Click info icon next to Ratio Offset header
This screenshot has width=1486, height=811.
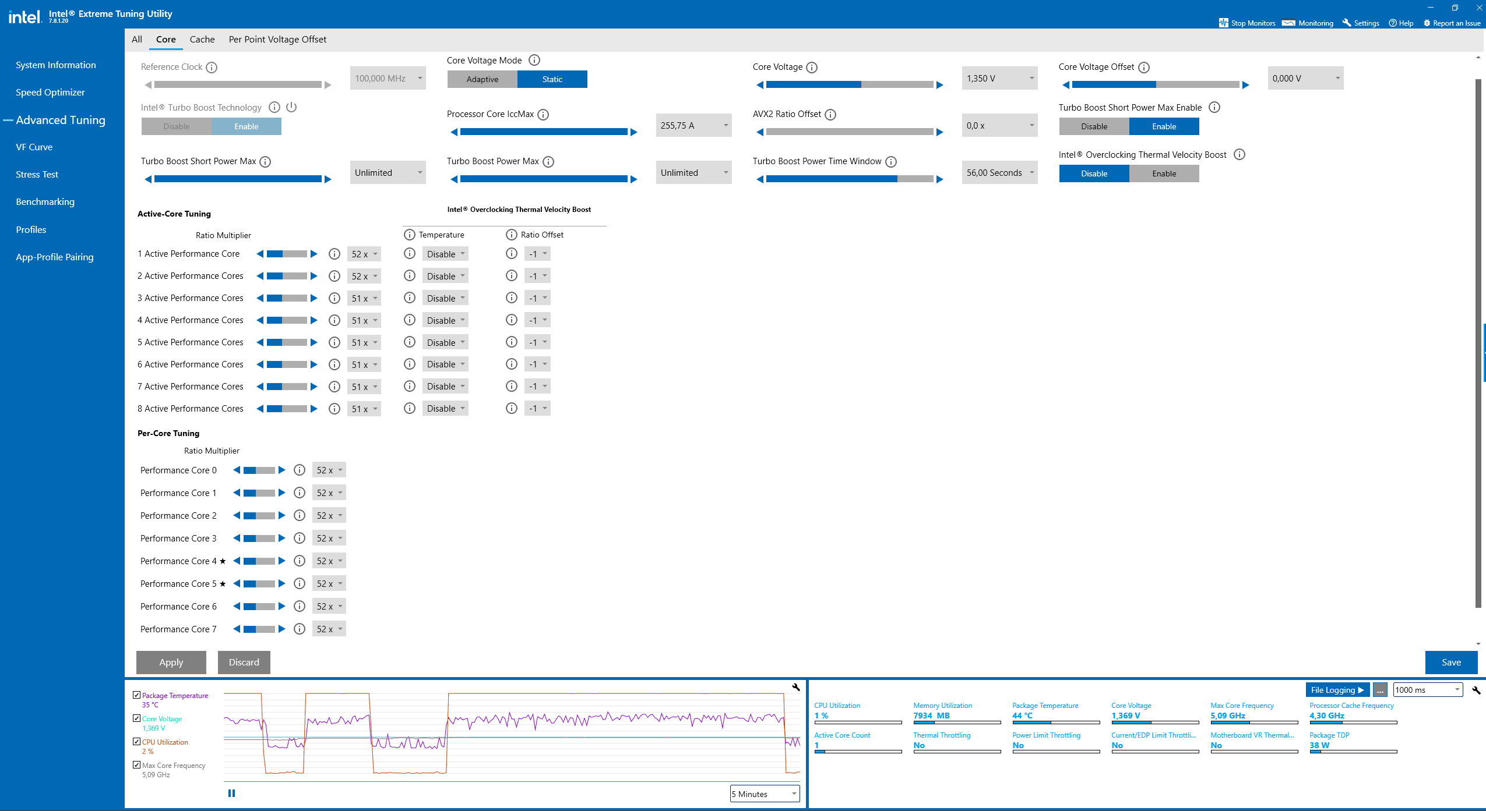(x=512, y=235)
